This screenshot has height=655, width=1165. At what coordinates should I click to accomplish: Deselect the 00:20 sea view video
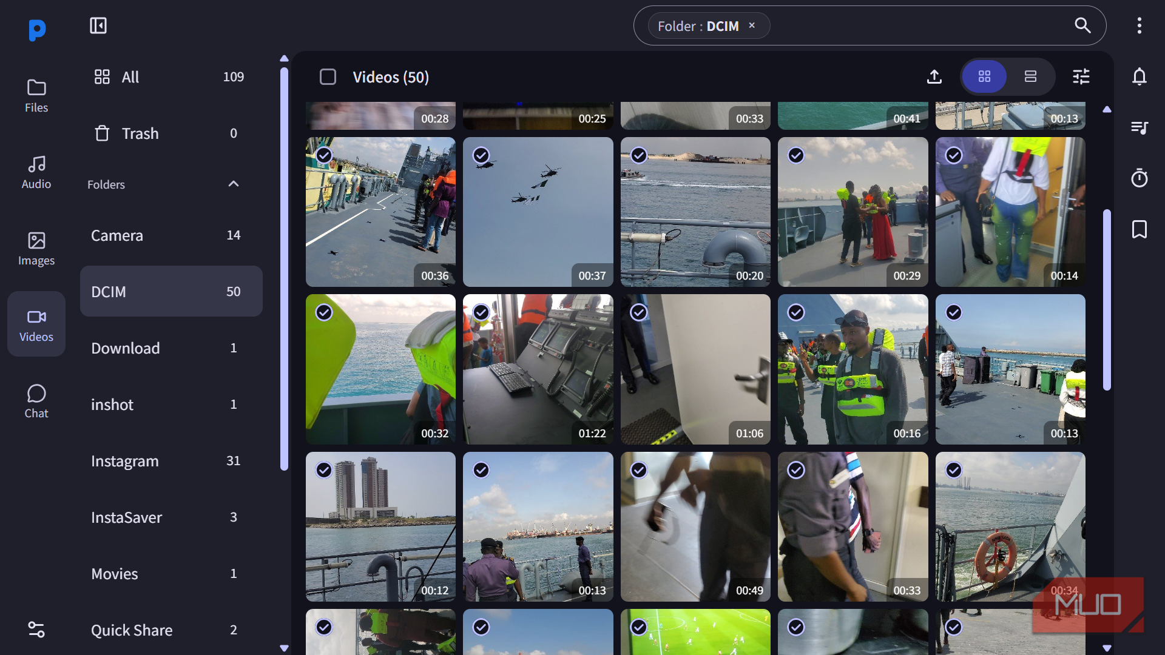pyautogui.click(x=639, y=155)
